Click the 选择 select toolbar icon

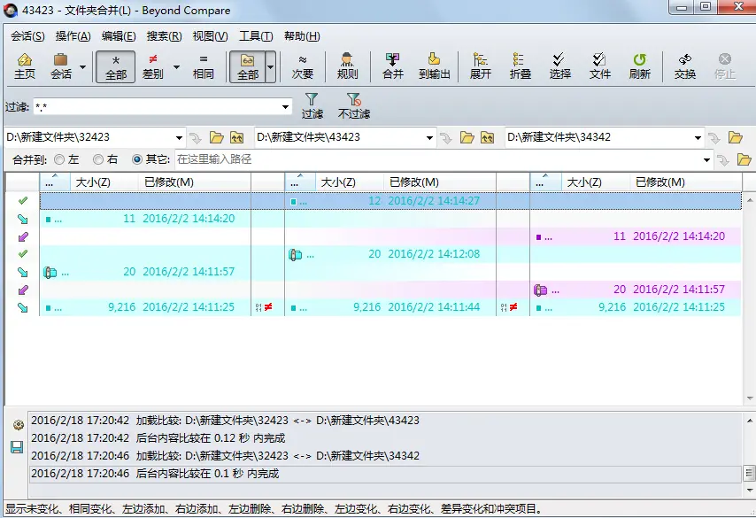tap(559, 66)
